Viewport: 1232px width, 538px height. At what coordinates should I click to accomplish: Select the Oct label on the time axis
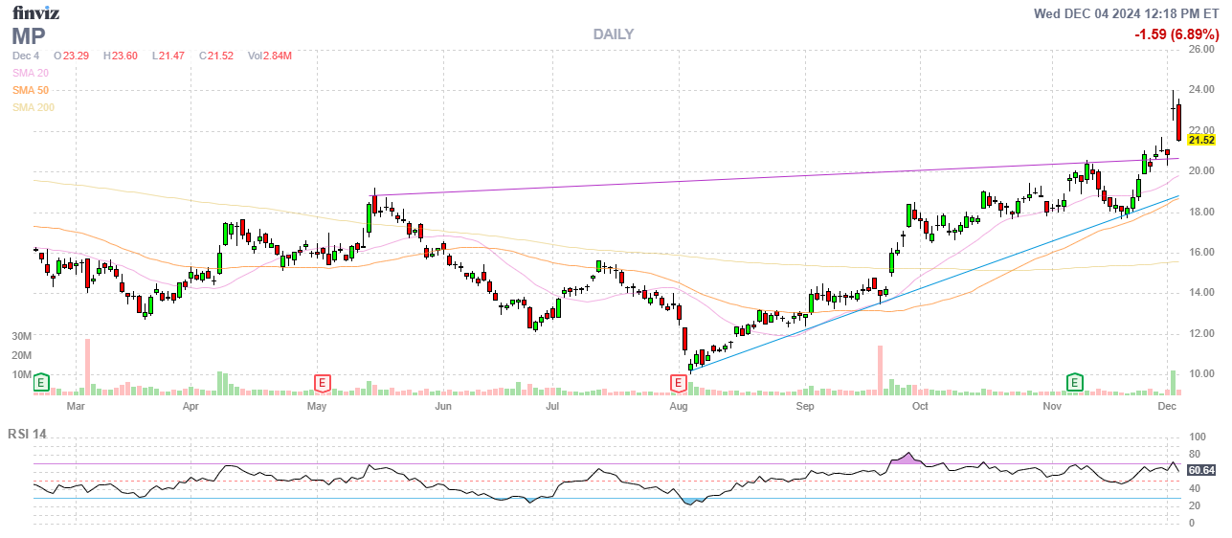coord(919,406)
